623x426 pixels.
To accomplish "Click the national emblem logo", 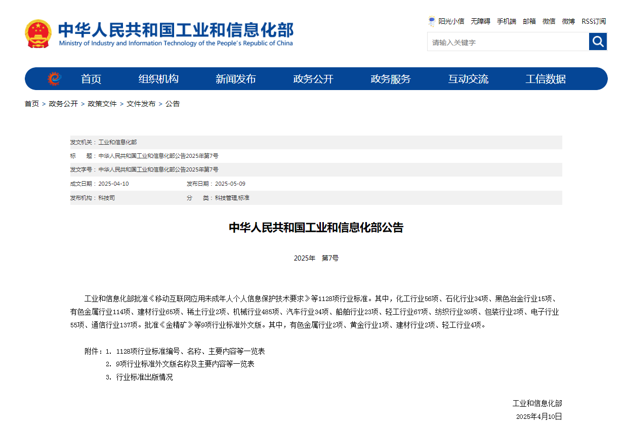I will [x=38, y=34].
